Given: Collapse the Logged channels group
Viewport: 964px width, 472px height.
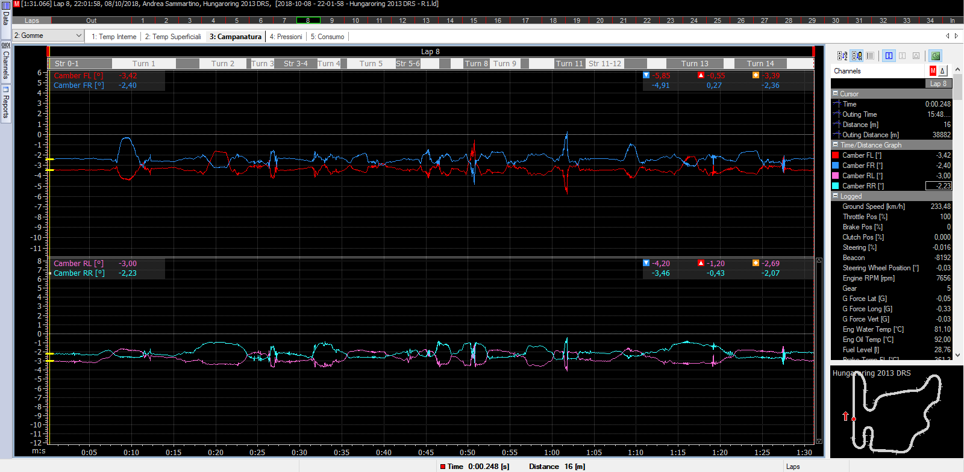Looking at the screenshot, I should (835, 196).
